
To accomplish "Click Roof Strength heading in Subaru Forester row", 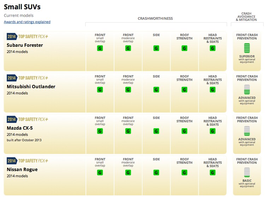I will pyautogui.click(x=184, y=37).
